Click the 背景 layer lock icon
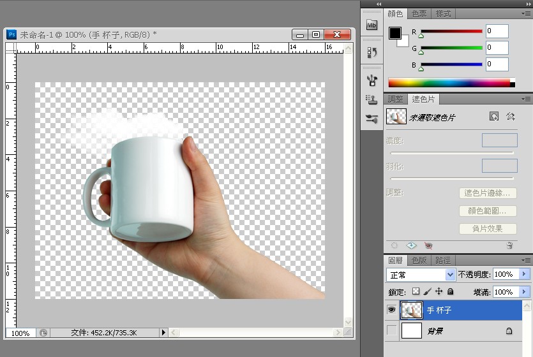The height and width of the screenshot is (357, 533). (x=509, y=331)
